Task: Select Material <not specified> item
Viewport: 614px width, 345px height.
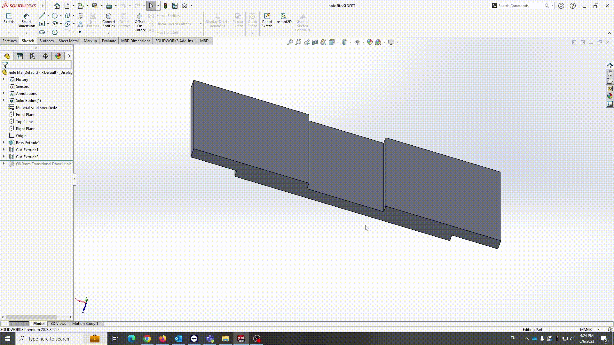Action: (36, 107)
